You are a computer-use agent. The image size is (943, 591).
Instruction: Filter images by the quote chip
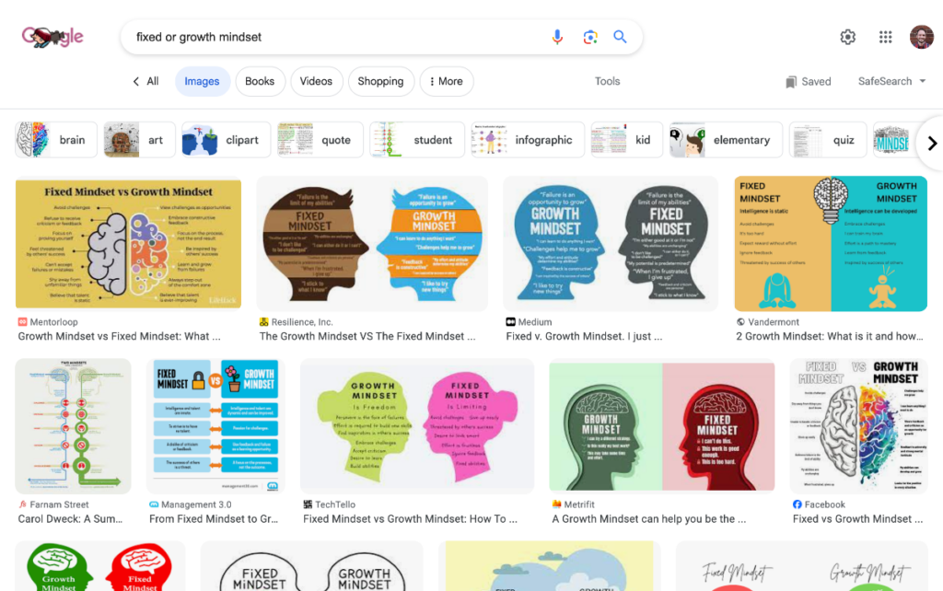point(320,140)
